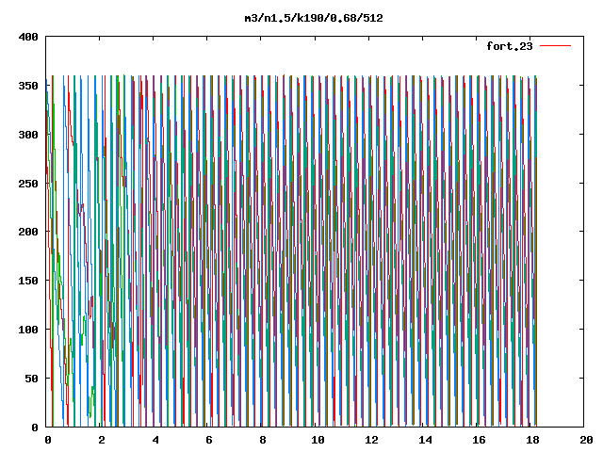Click the x-axis label 10
Image resolution: width=603 pixels, height=452 pixels.
click(318, 440)
